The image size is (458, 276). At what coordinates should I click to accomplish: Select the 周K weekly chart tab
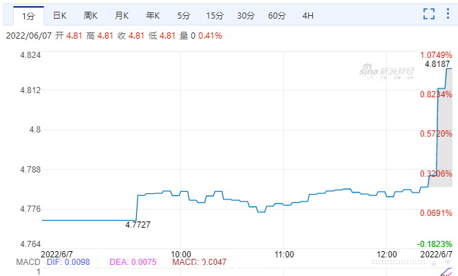pyautogui.click(x=90, y=16)
